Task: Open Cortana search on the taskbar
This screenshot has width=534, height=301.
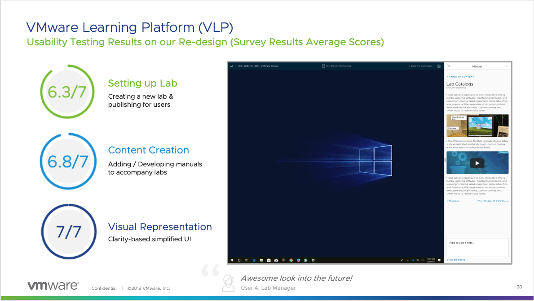Action: click(238, 259)
